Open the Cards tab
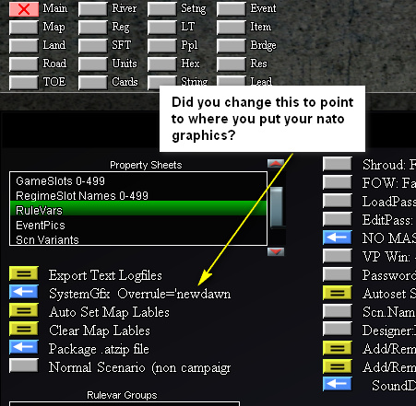Viewport: 416px width, 406px height. click(93, 83)
